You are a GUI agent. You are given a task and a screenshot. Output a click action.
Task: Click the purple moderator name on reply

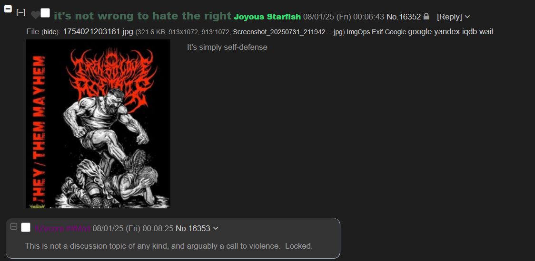click(62, 228)
